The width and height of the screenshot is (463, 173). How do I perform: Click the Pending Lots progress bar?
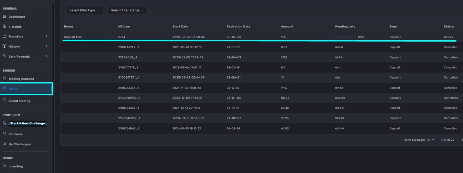(345, 37)
